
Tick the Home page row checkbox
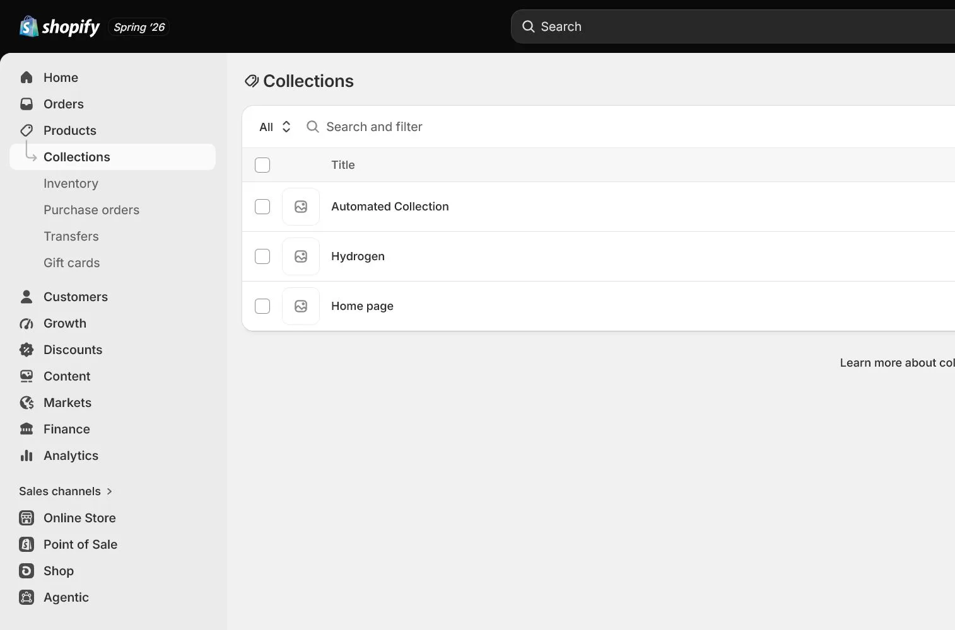262,306
